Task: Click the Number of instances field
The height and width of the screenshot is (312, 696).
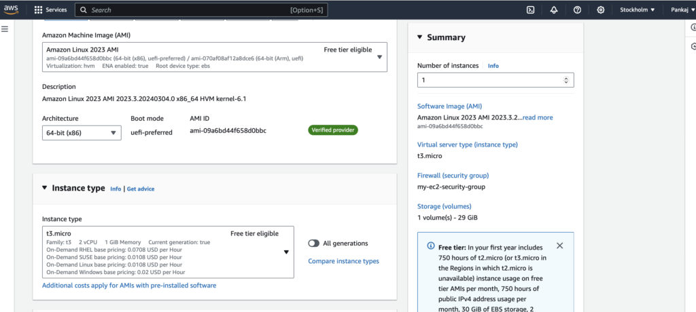Action: pyautogui.click(x=495, y=80)
